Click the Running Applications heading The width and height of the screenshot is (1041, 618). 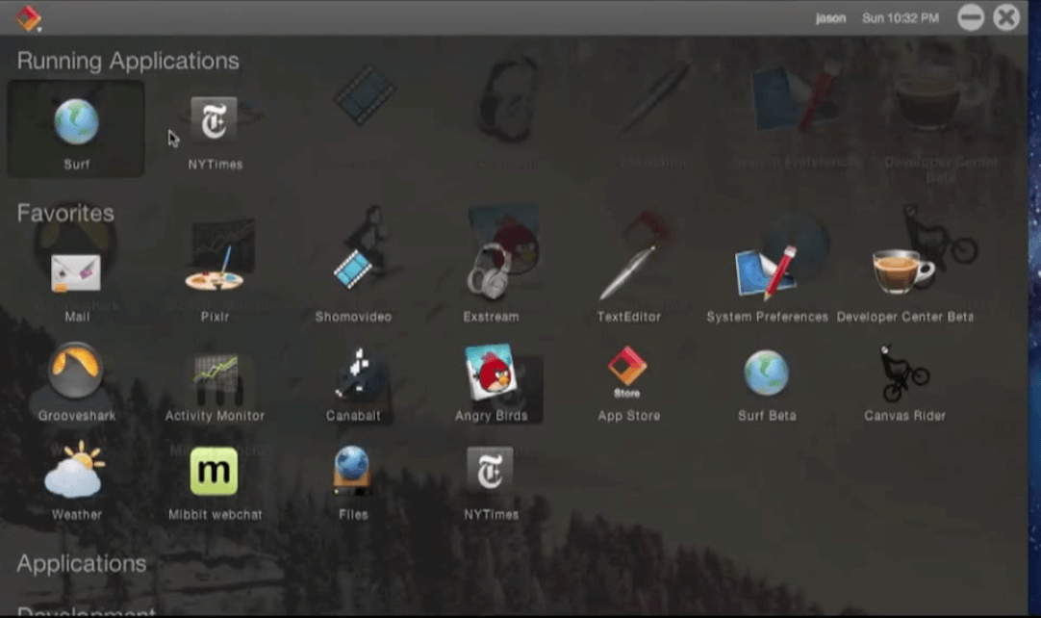127,62
